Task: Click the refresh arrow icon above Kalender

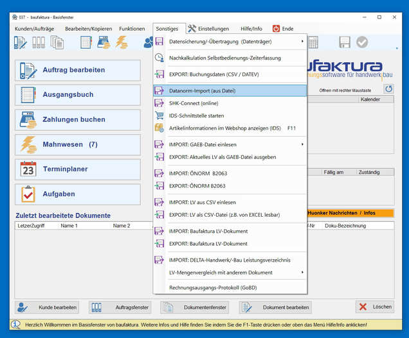Action: tap(388, 89)
